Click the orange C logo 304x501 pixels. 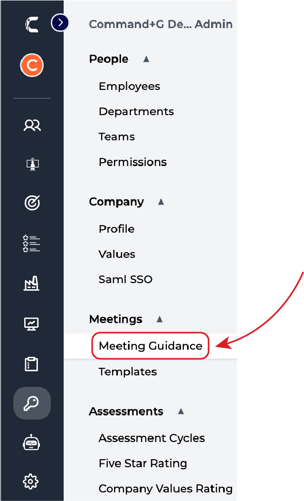pos(31,65)
